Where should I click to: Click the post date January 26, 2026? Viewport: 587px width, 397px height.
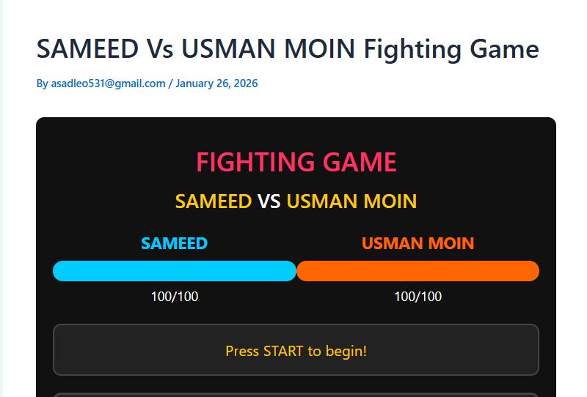[x=216, y=84]
